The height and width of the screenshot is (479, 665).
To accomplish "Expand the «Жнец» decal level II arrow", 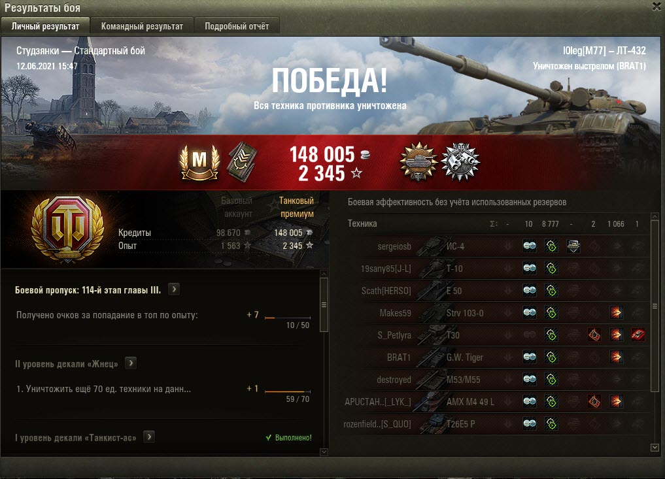I will (x=131, y=363).
